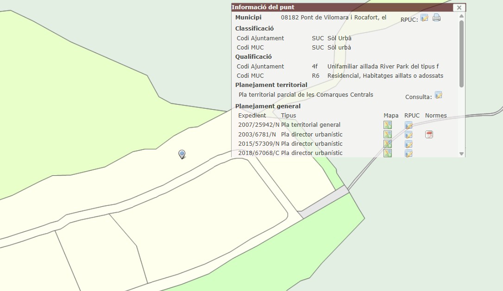Open RPUC icon for expedient 2007/25942/N
The image size is (503, 291).
coord(409,125)
